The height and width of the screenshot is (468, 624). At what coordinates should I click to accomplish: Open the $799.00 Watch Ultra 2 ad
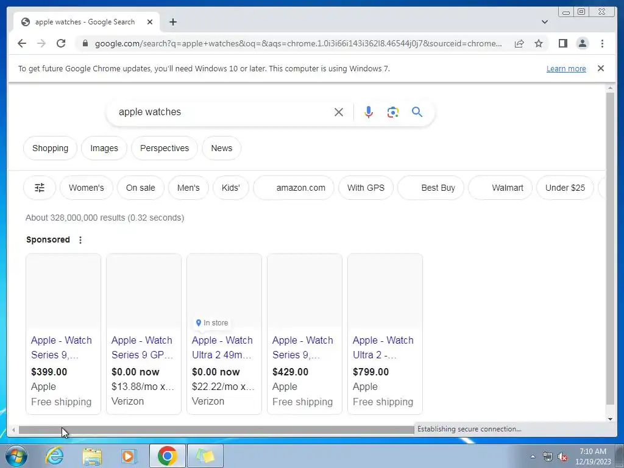[383, 347]
